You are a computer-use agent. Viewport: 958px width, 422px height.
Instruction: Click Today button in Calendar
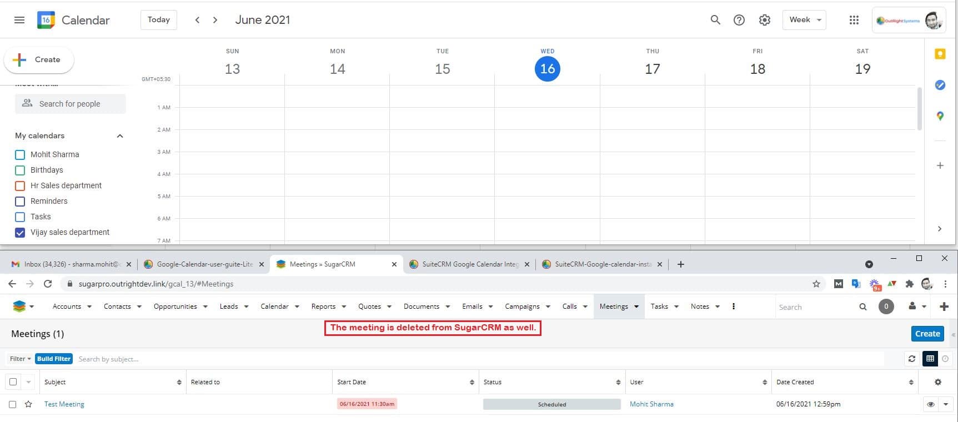pos(159,20)
